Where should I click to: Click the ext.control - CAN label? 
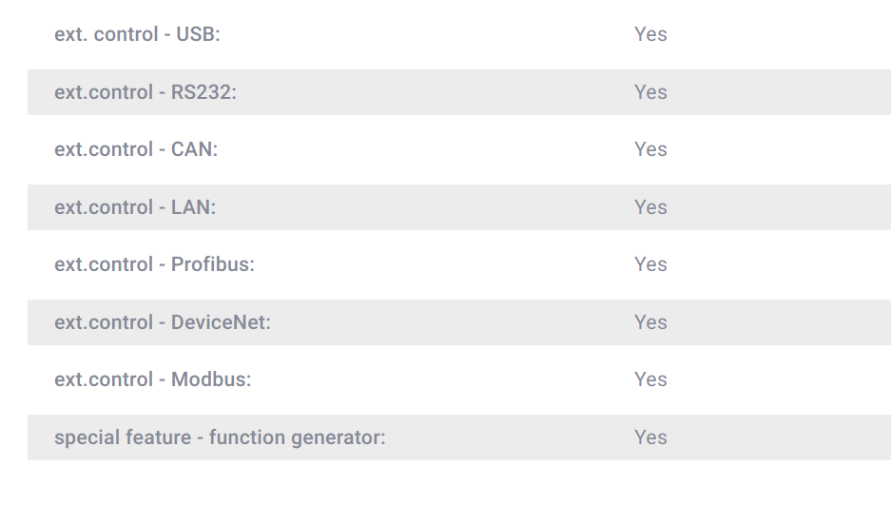click(x=136, y=149)
